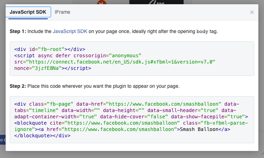
Task: Click the orange logo behind the dialog
Action: click(x=103, y=2)
